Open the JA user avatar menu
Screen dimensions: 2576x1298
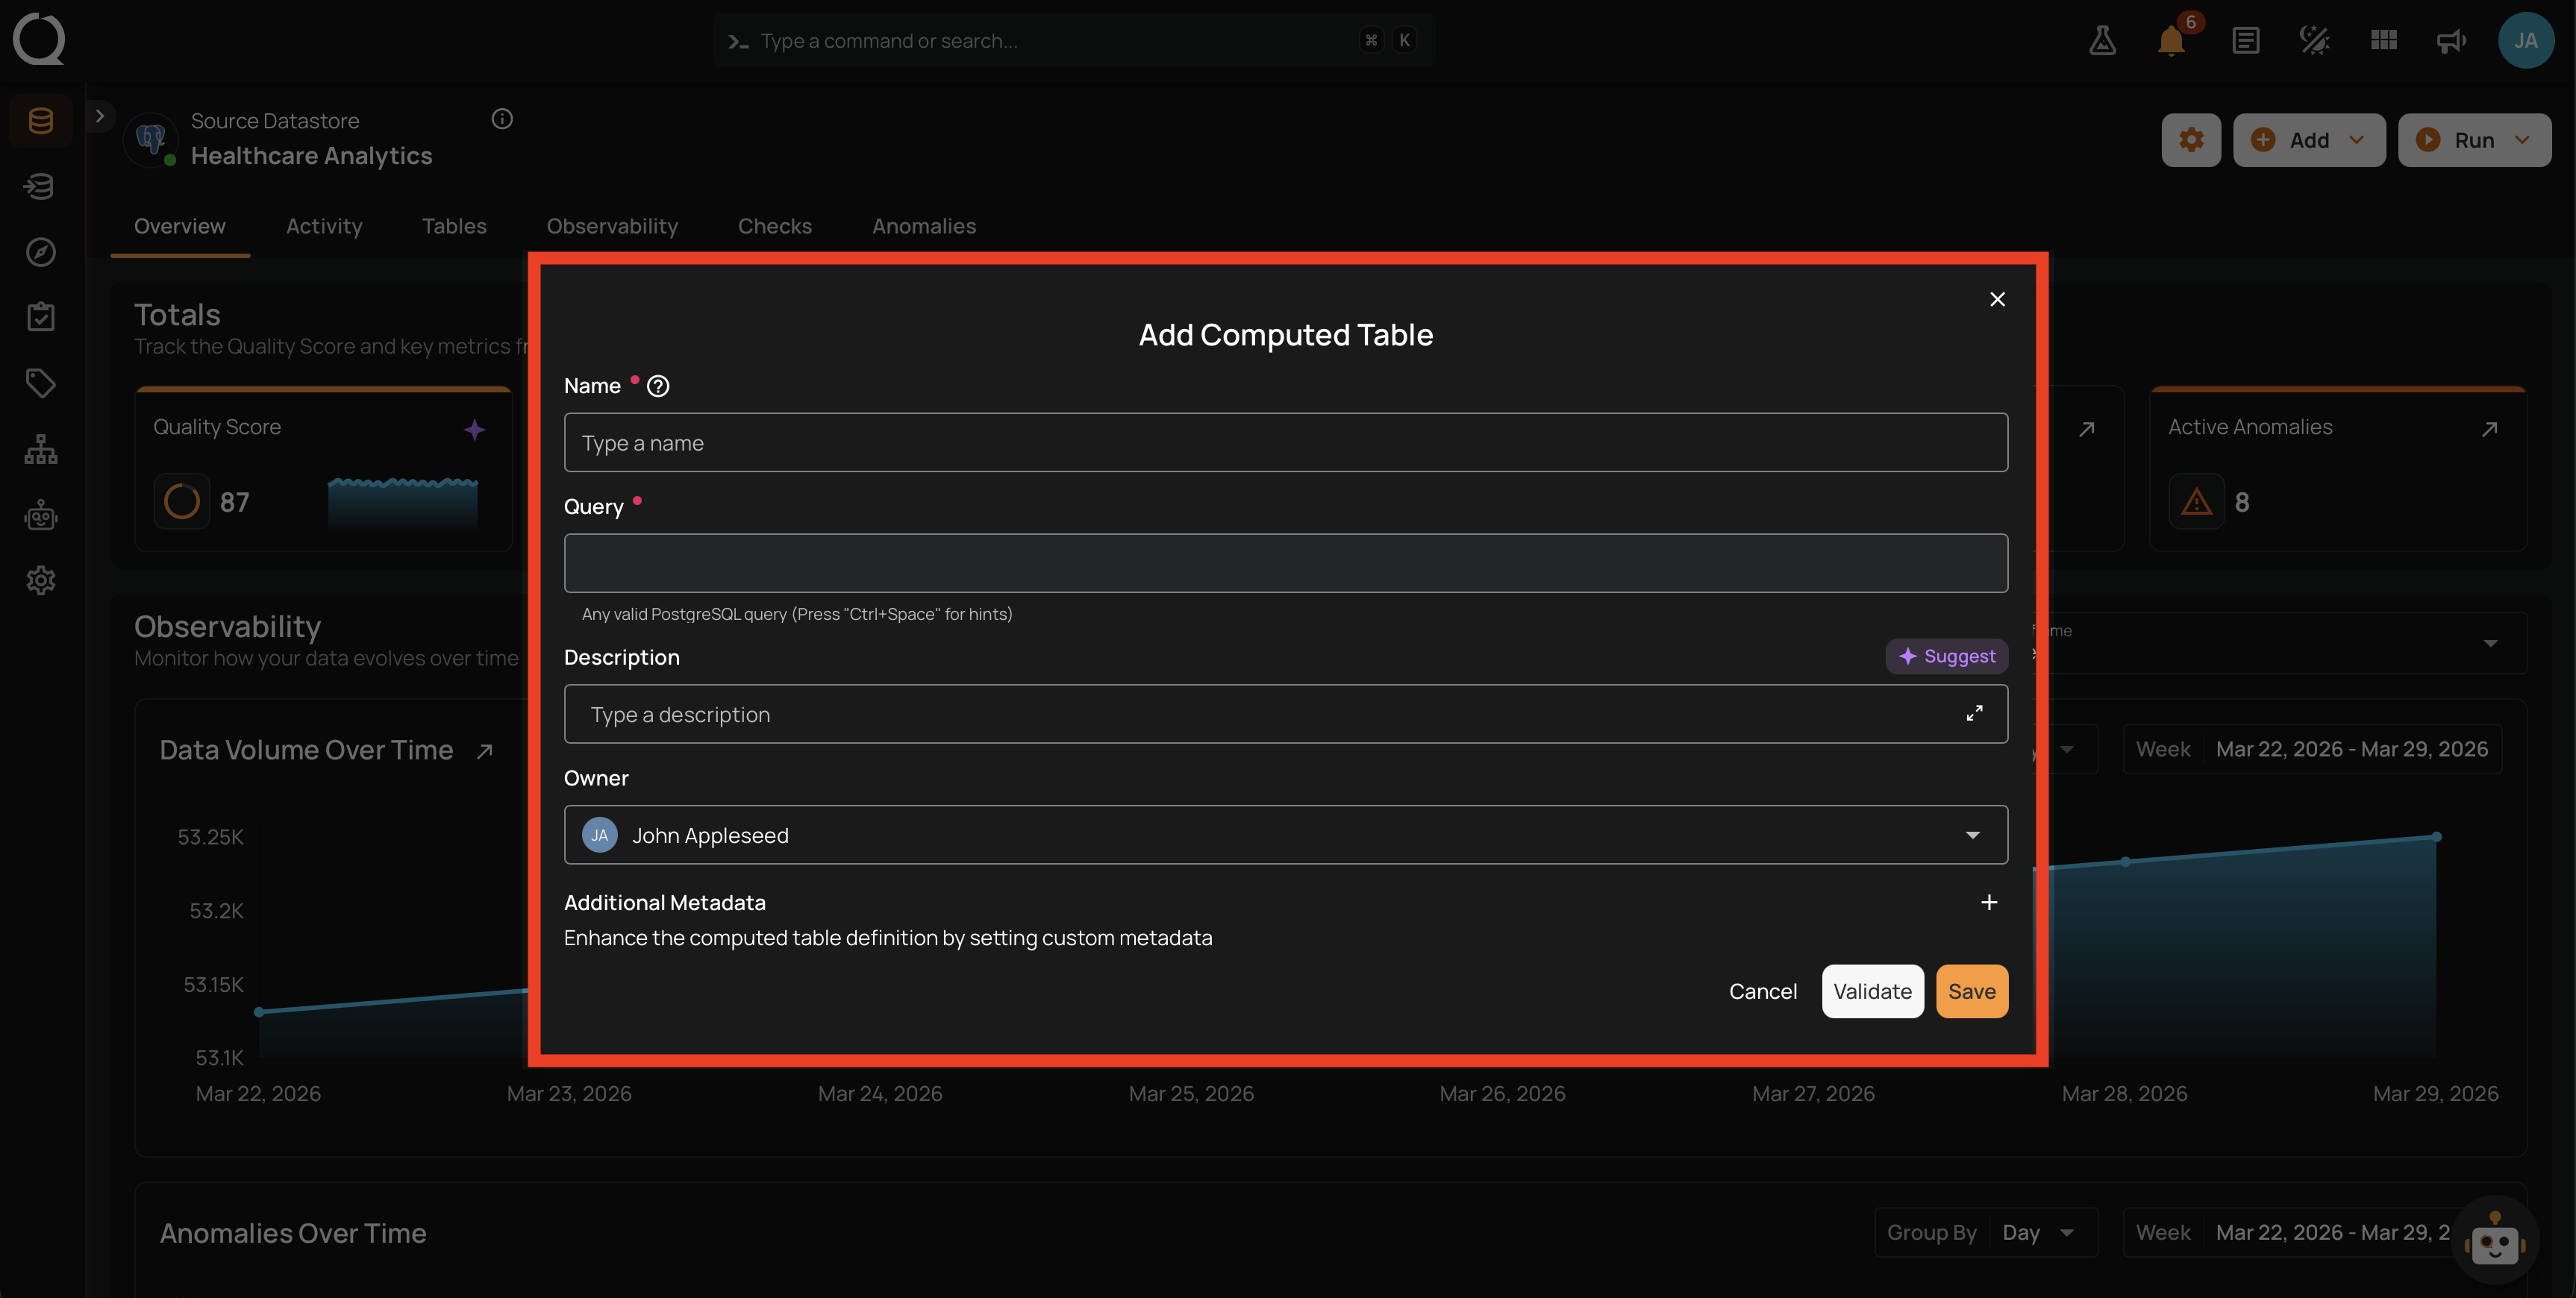pyautogui.click(x=2526, y=40)
